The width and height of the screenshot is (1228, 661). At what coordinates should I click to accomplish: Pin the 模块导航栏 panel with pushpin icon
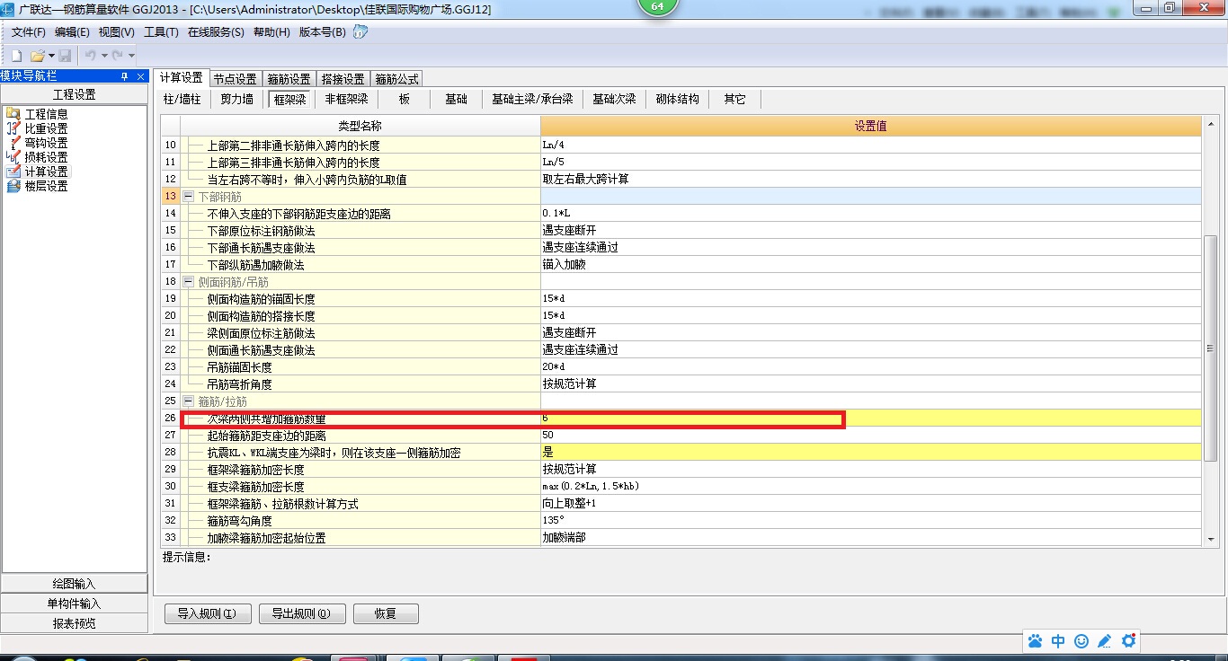coord(124,76)
